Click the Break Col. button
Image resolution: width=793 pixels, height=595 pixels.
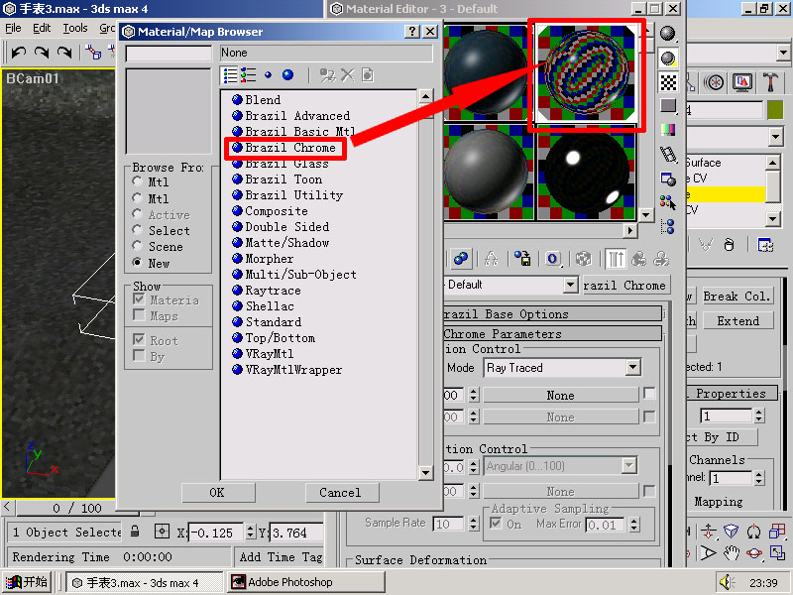click(x=736, y=296)
